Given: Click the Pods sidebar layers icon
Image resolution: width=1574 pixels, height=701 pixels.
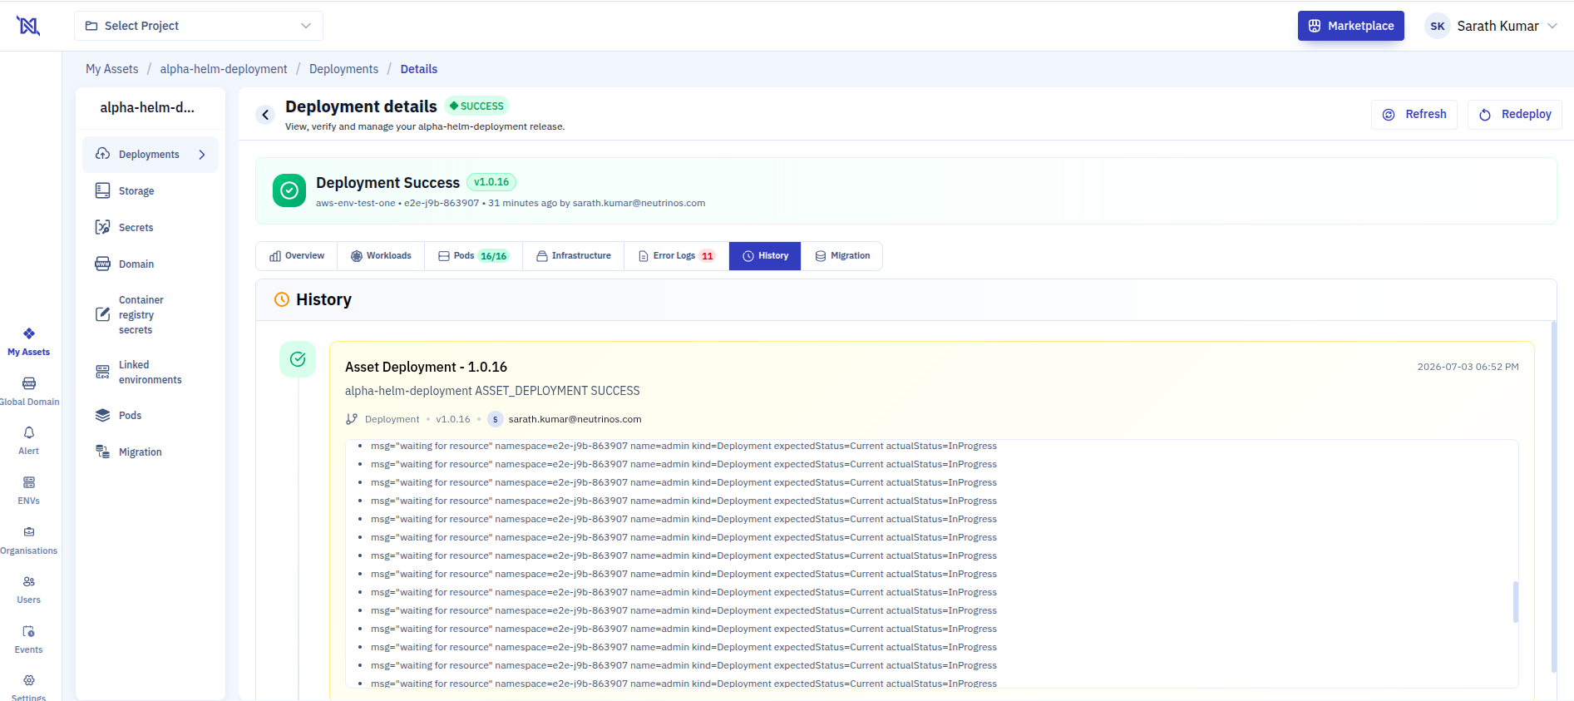Looking at the screenshot, I should pyautogui.click(x=102, y=415).
